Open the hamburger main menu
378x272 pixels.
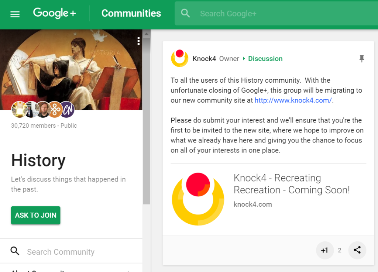coord(15,14)
